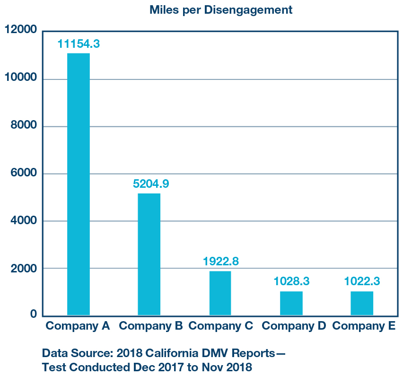Select the "Test Conducted Dec 2017 to Nov 2018" line
This screenshot has width=403, height=376.
pyautogui.click(x=147, y=367)
